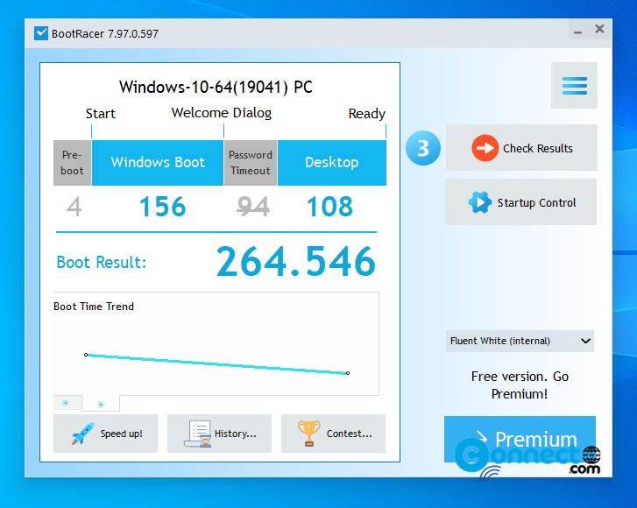Click the blue Premium button
The image size is (637, 508).
click(x=520, y=439)
